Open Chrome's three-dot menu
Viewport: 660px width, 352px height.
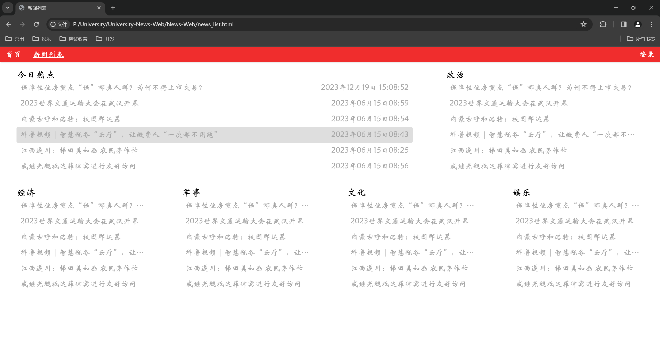click(651, 24)
